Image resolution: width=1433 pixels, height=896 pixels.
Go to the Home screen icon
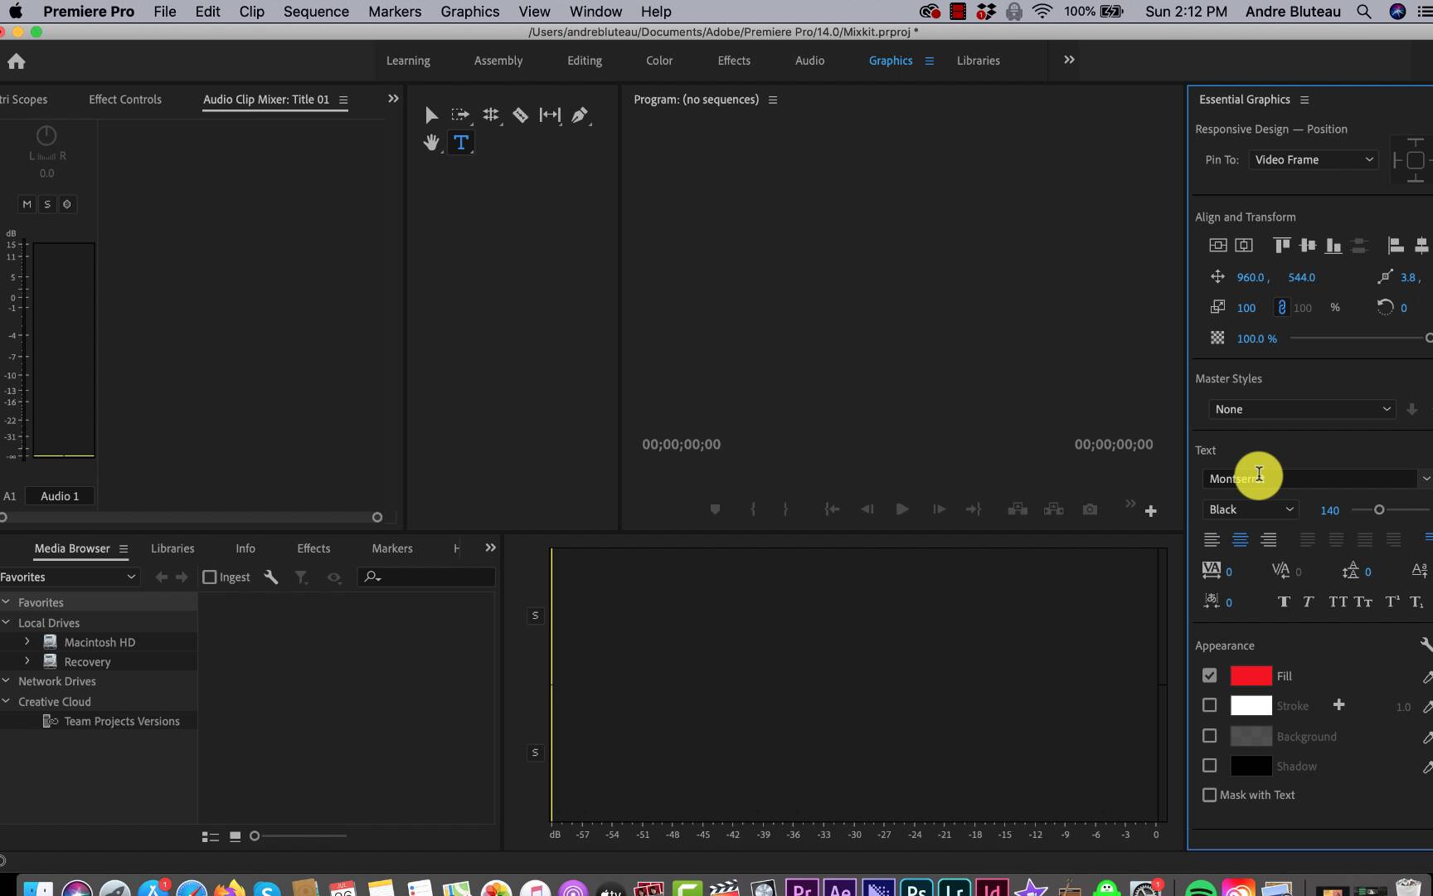[x=17, y=61]
